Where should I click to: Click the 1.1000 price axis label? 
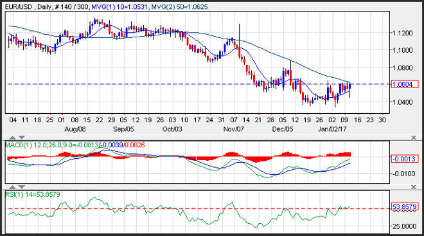click(x=403, y=50)
